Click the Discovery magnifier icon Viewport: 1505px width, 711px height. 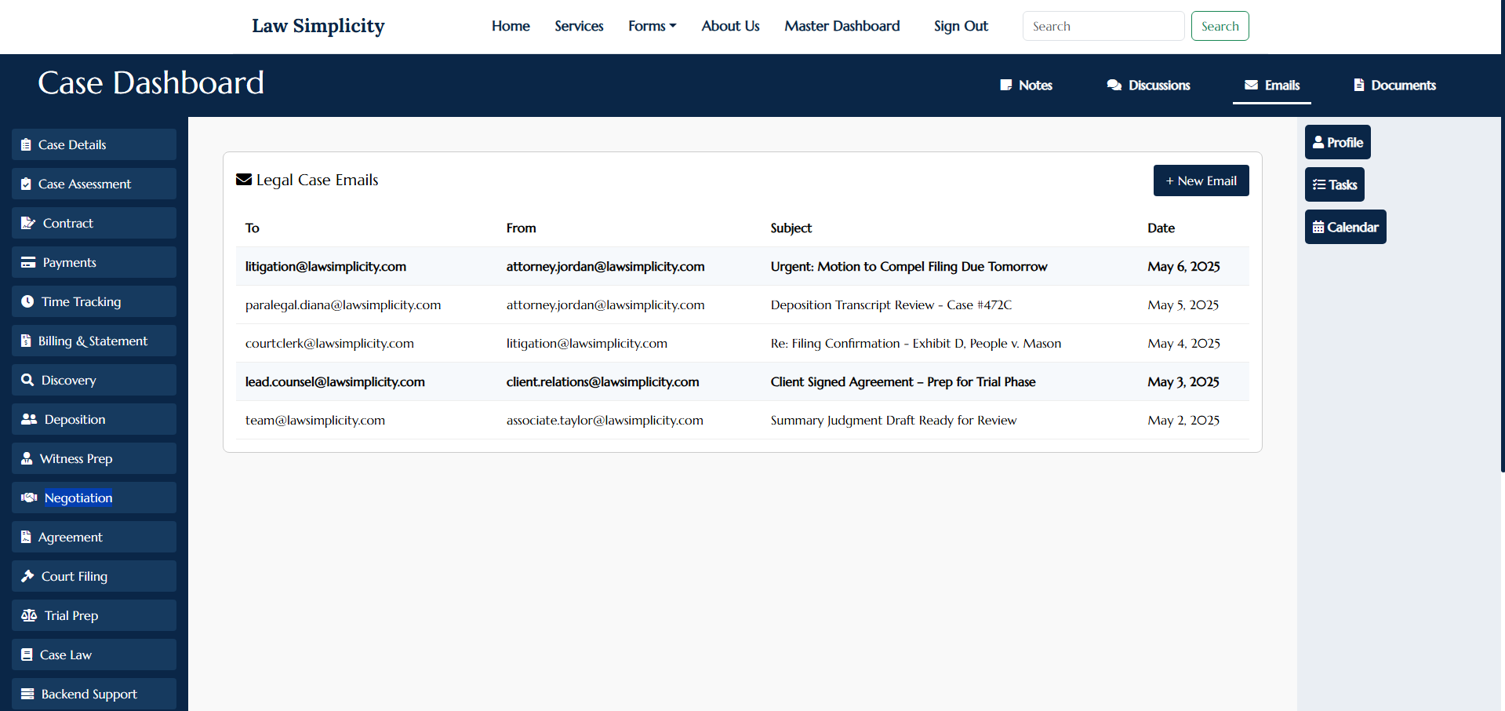pos(27,380)
